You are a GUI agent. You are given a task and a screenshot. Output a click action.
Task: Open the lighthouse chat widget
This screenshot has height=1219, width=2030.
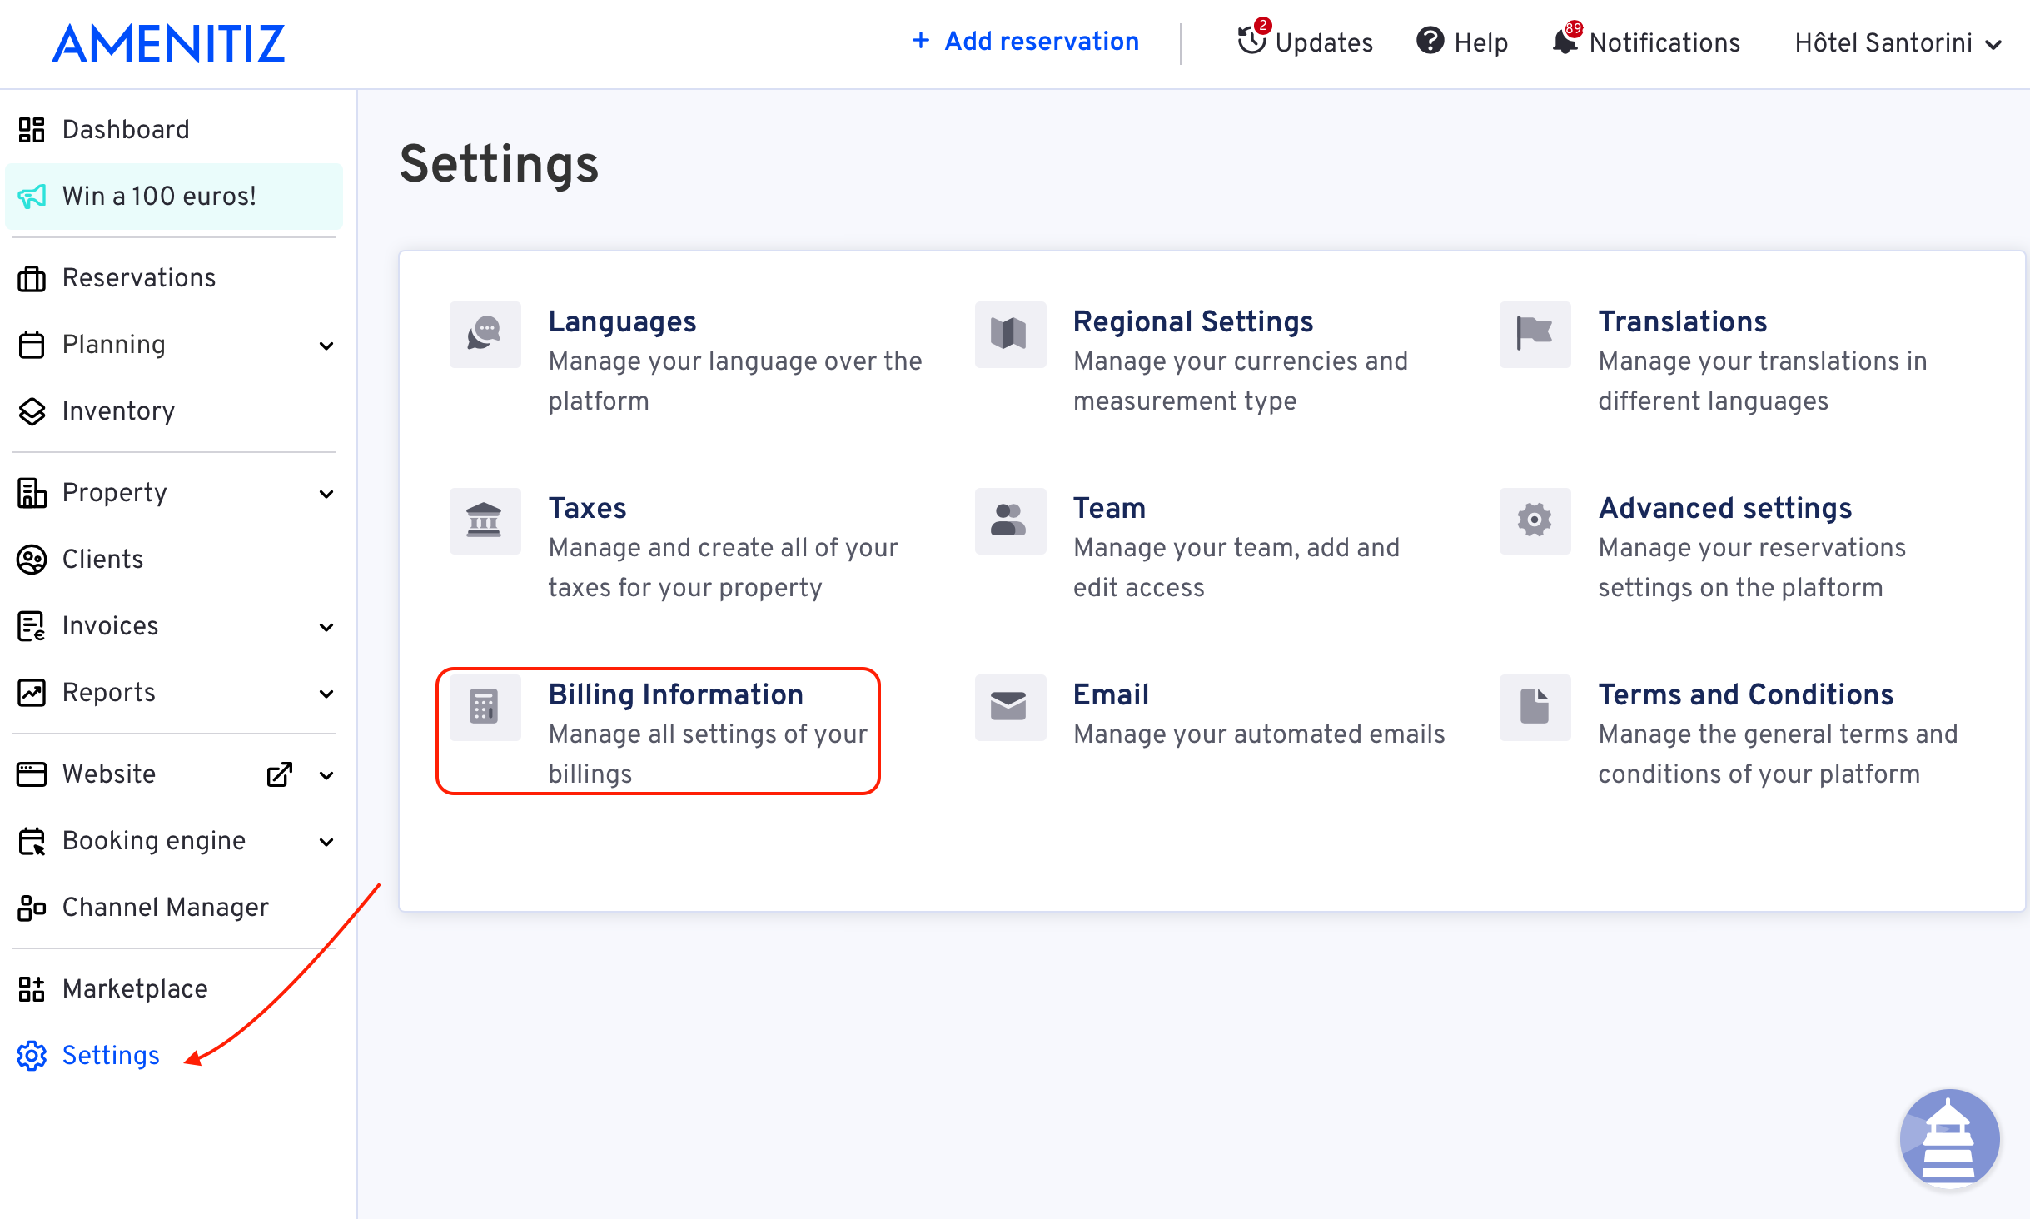click(x=1949, y=1138)
